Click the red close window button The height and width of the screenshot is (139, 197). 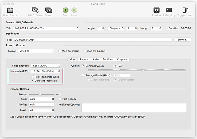tap(4, 4)
